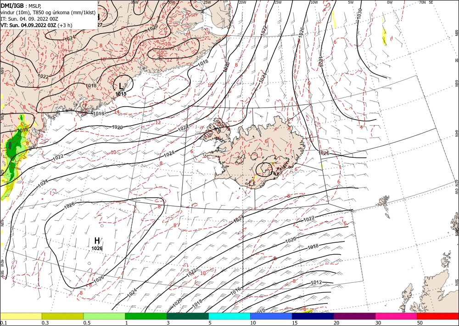Screen dimensions: 459x326
Task: Click the red '14' temperature label
Action: coord(117,111)
